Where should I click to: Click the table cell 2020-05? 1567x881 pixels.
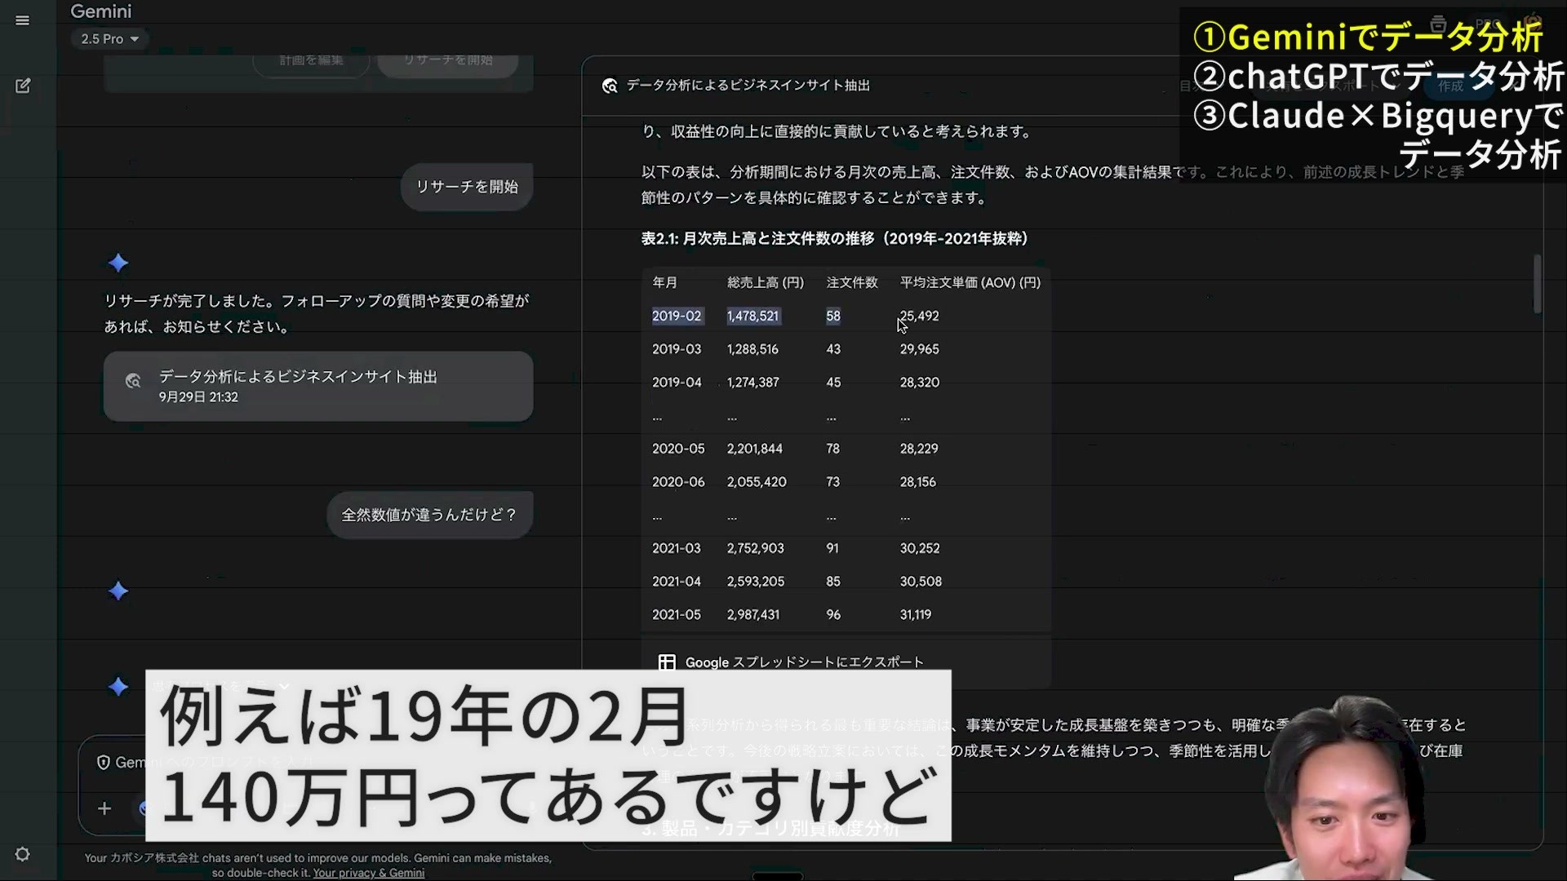(677, 449)
